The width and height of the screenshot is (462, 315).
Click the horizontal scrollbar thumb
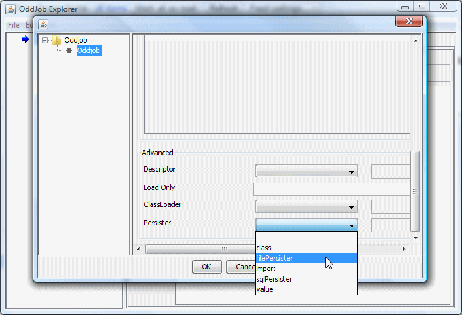pos(224,249)
